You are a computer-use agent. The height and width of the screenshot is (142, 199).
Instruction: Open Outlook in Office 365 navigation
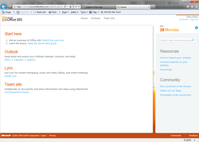[96, 18]
